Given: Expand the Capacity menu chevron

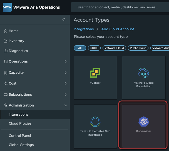Looking at the screenshot, I should pyautogui.click(x=66, y=73).
